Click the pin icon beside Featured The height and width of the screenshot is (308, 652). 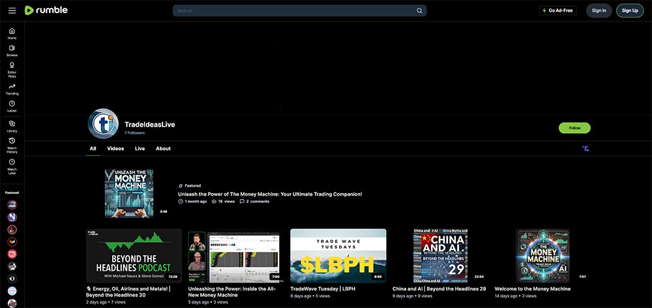181,185
